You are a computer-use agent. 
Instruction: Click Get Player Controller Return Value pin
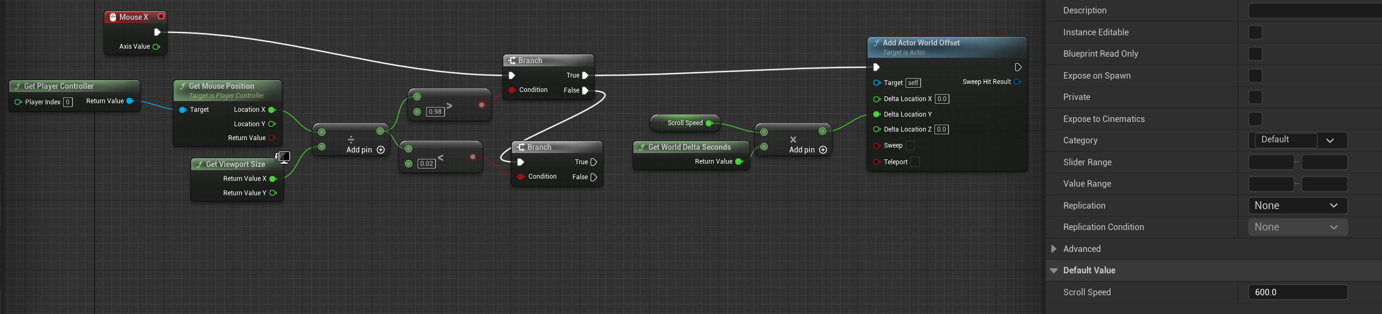130,101
